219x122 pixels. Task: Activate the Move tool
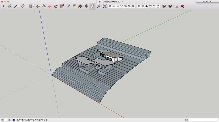tap(50, 6)
